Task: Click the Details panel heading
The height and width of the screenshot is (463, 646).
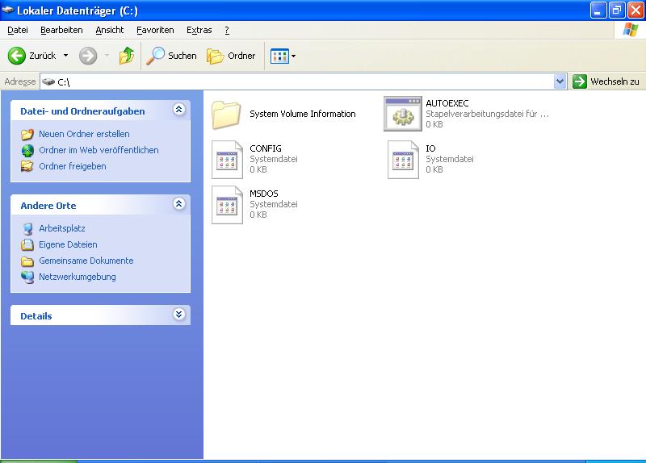Action: click(x=36, y=316)
